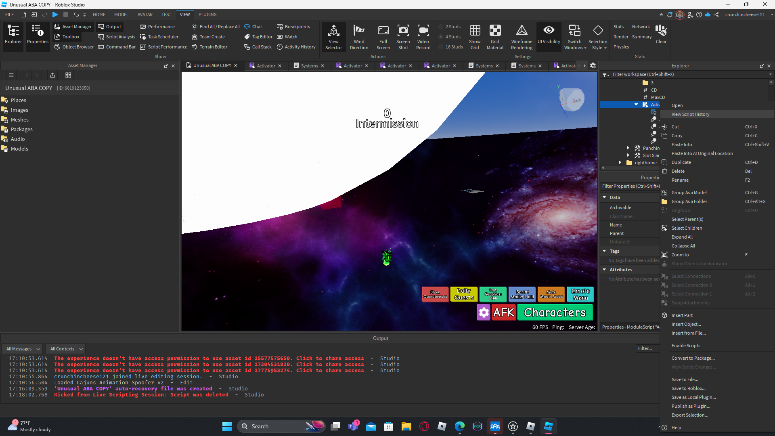
Task: Toggle the Output window
Action: [x=110, y=27]
